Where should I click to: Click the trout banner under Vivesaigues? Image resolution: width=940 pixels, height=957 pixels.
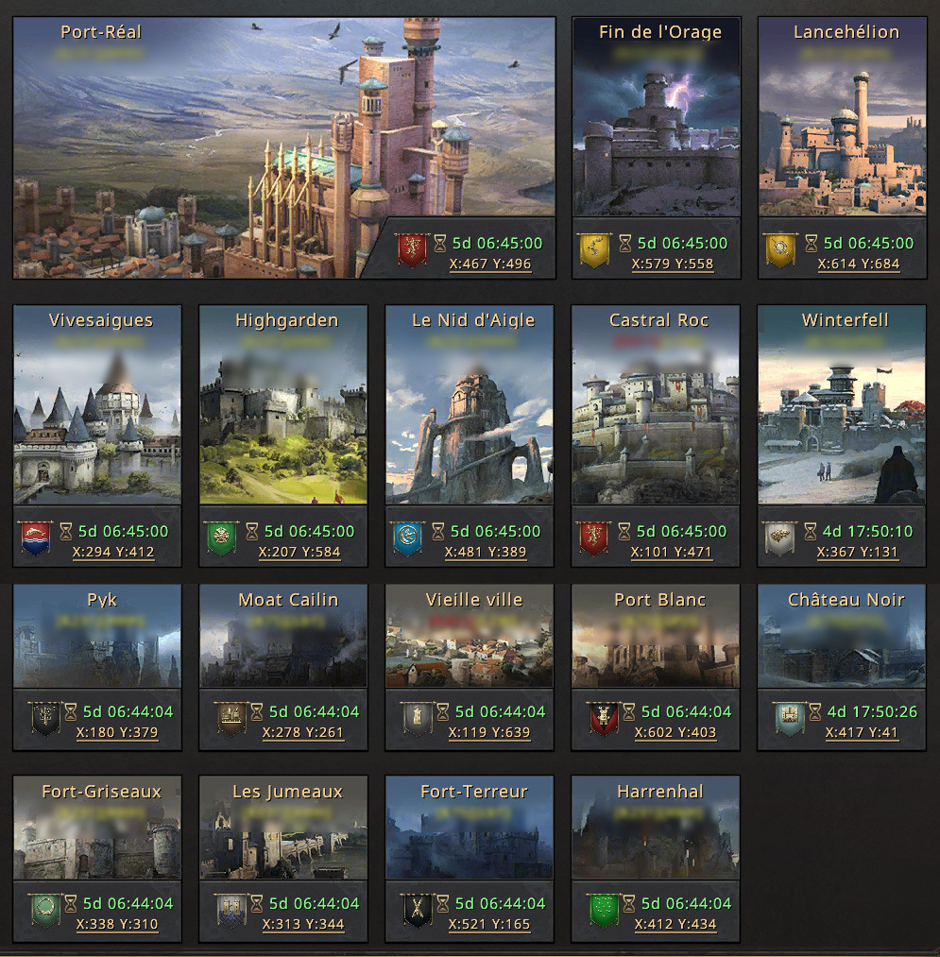tap(35, 538)
